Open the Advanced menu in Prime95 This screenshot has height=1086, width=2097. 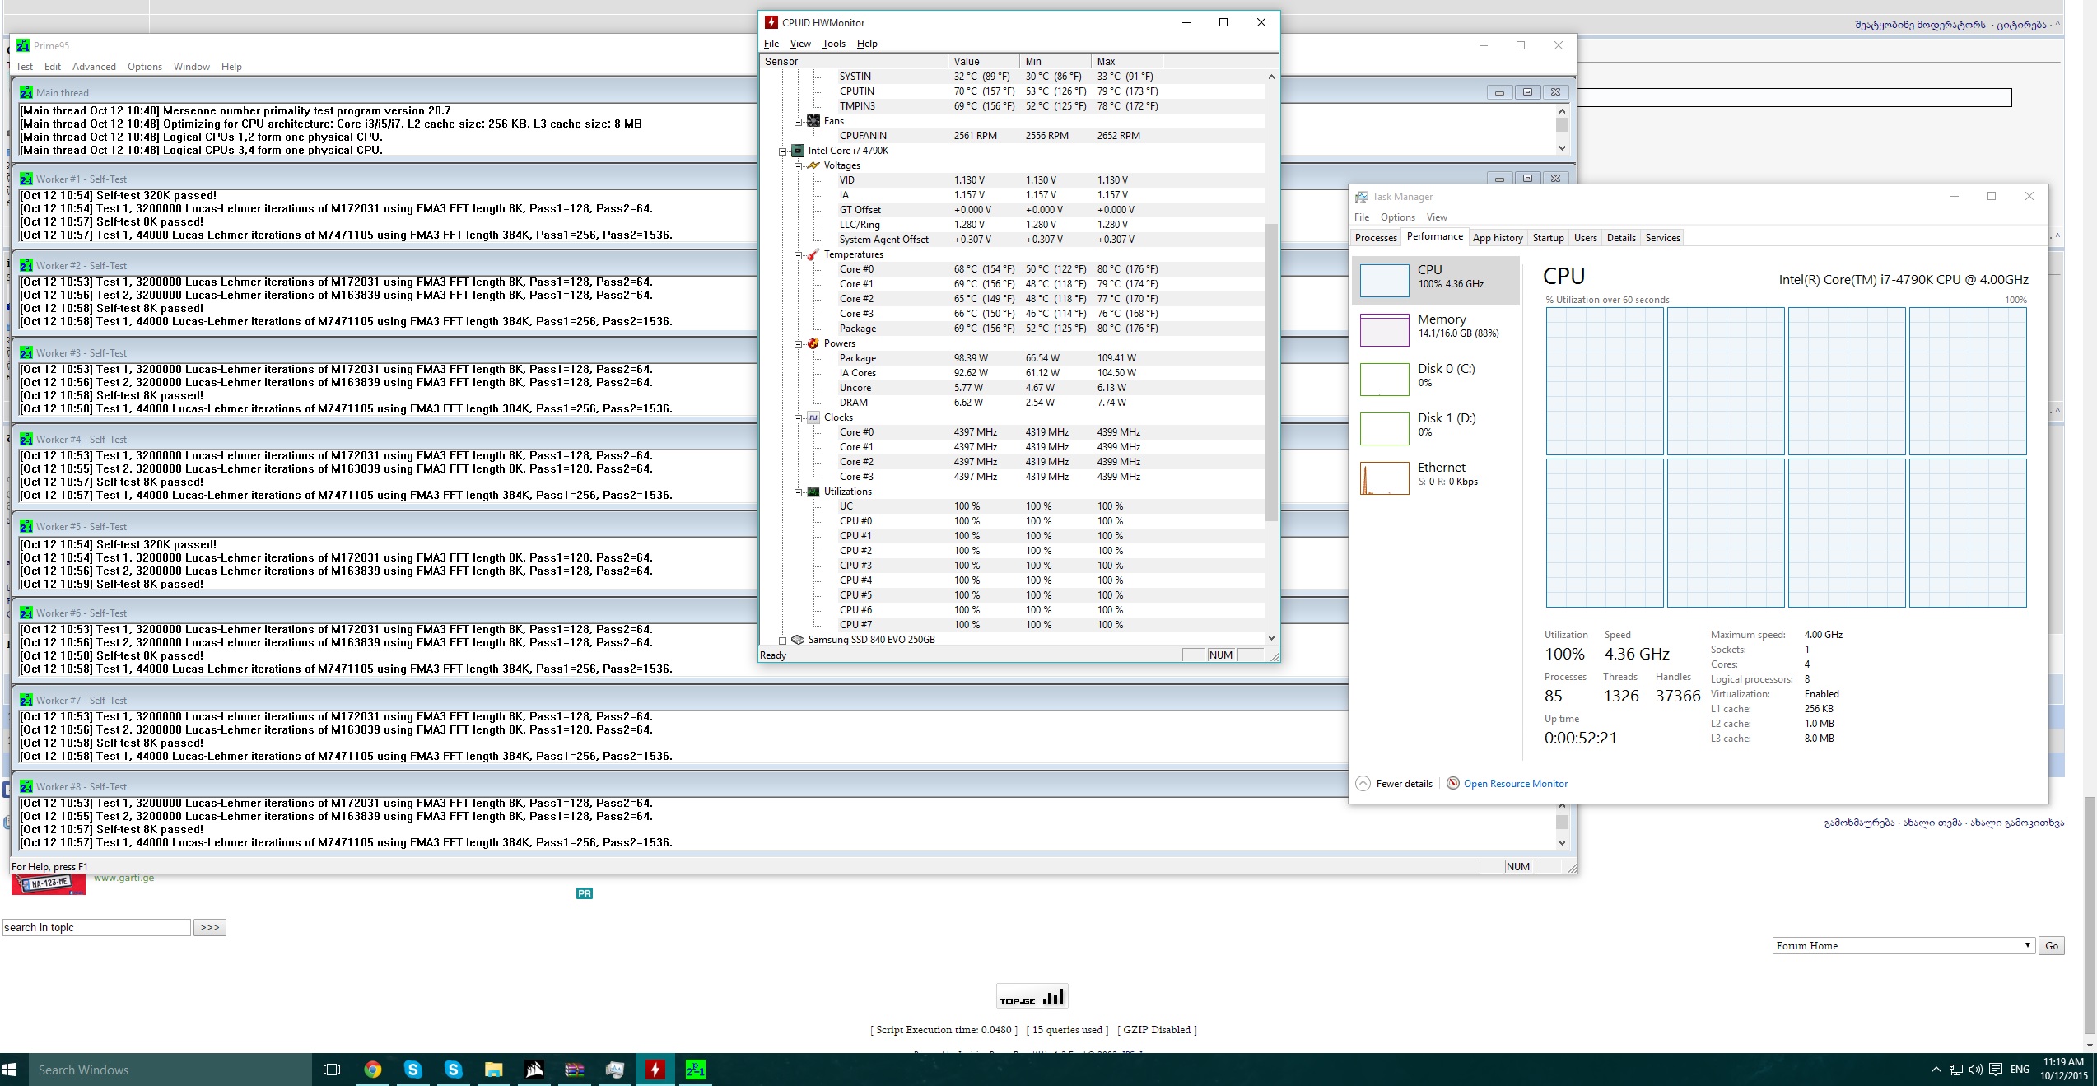(94, 67)
